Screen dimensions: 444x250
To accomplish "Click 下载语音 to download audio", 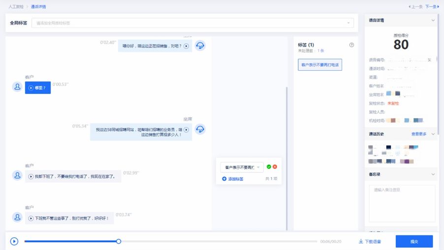I will pos(369,241).
